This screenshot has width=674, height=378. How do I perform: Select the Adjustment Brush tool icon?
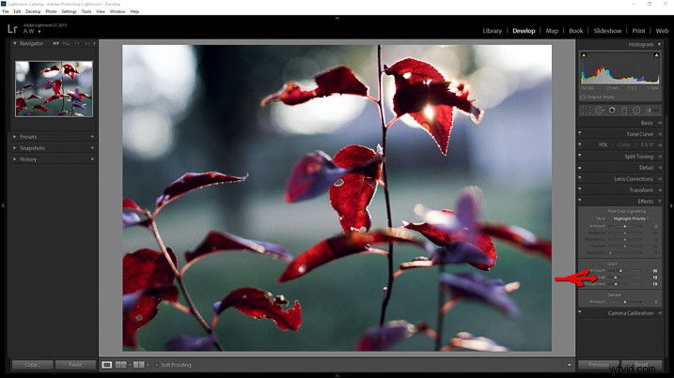(653, 111)
